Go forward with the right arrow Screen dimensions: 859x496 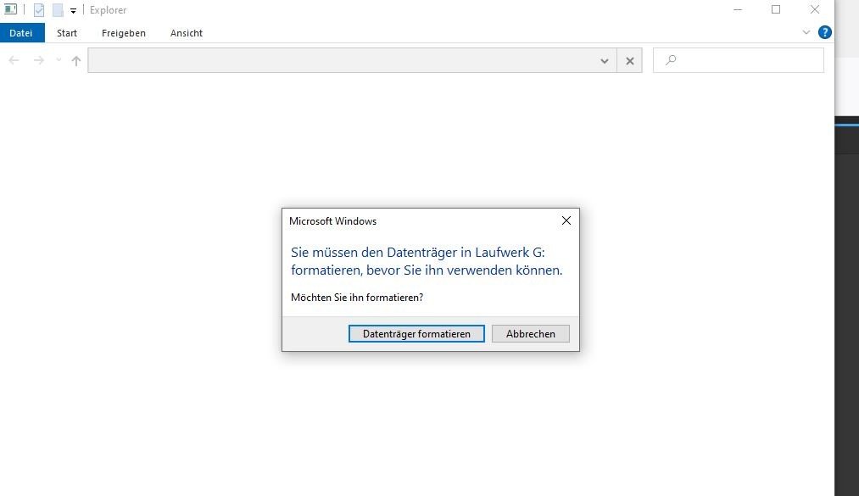tap(39, 60)
